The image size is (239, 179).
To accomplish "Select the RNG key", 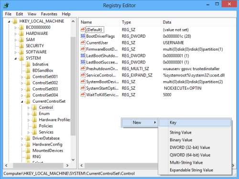I will click(x=37, y=157).
